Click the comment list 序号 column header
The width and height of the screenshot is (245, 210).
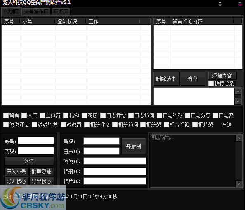(x=162, y=21)
